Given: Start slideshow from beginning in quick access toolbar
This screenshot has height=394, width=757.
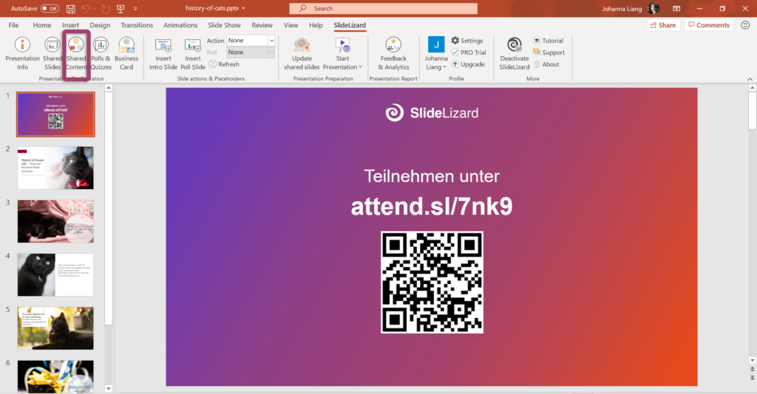Looking at the screenshot, I should pyautogui.click(x=120, y=8).
